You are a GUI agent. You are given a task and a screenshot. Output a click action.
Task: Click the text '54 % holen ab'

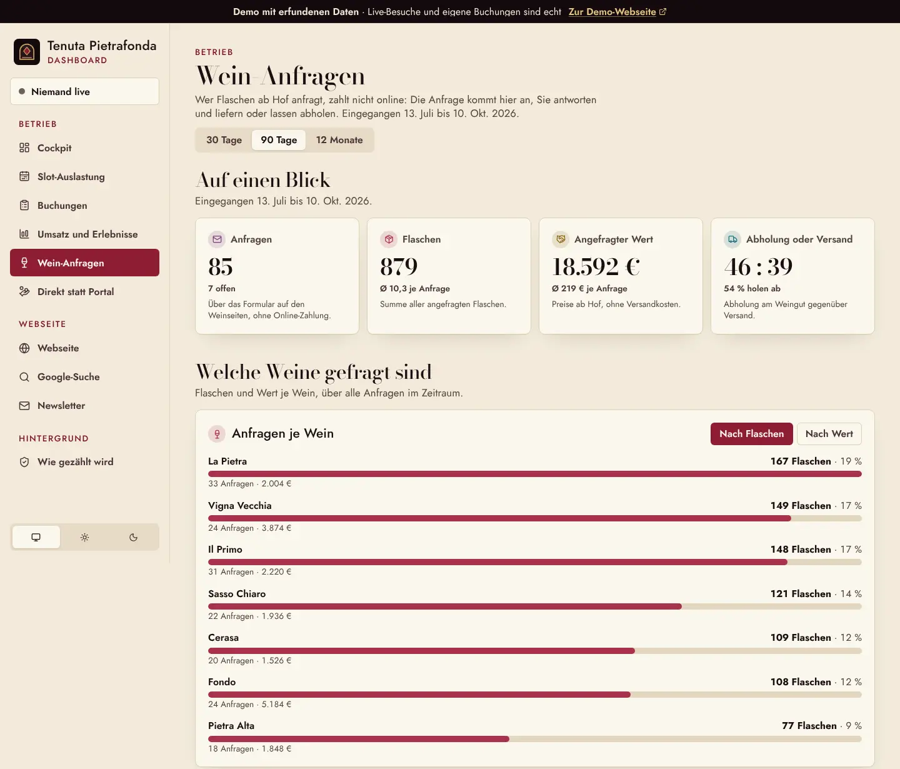coord(752,288)
